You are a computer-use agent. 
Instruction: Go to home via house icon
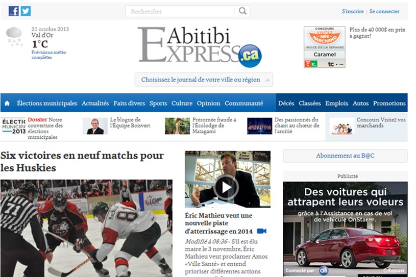(7, 103)
